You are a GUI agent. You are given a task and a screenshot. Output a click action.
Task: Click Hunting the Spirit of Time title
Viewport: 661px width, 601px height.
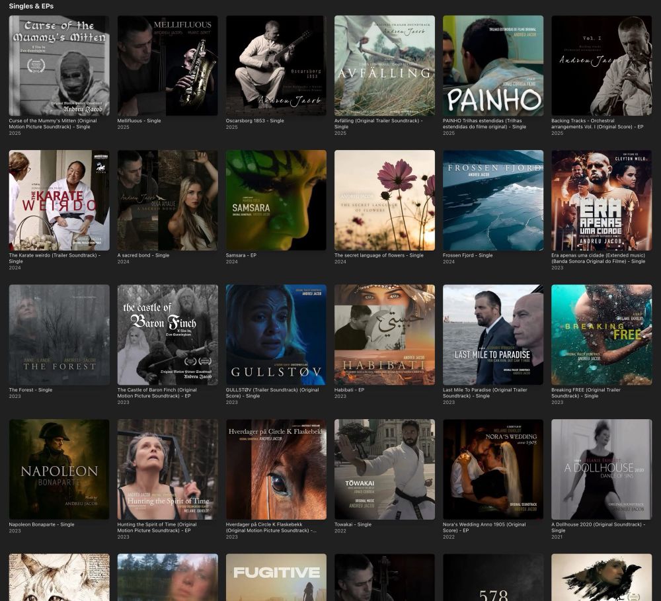coord(157,527)
